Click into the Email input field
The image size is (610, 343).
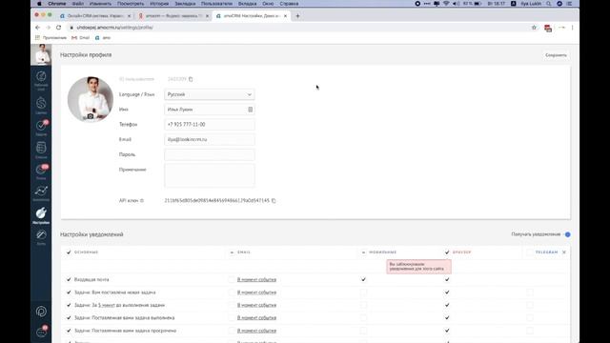[210, 140]
